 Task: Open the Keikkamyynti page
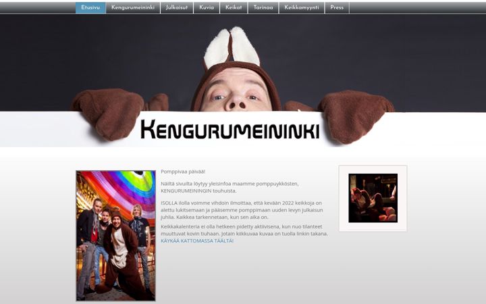coord(302,7)
